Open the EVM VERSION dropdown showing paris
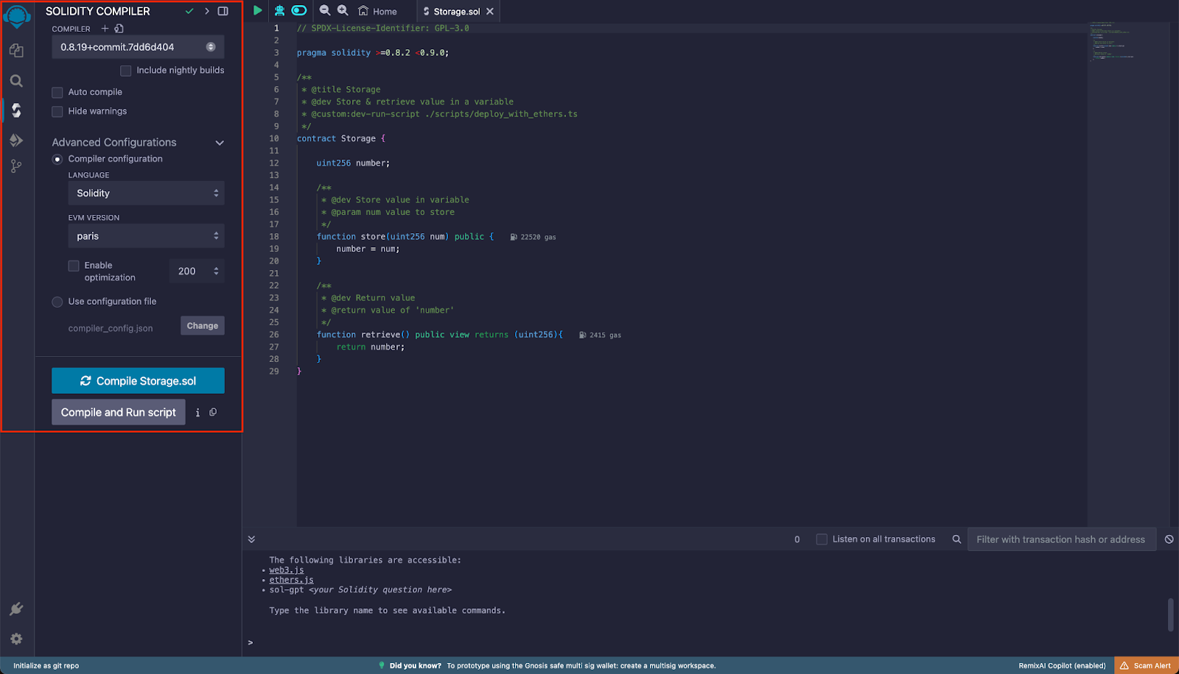1179x674 pixels. coord(146,235)
